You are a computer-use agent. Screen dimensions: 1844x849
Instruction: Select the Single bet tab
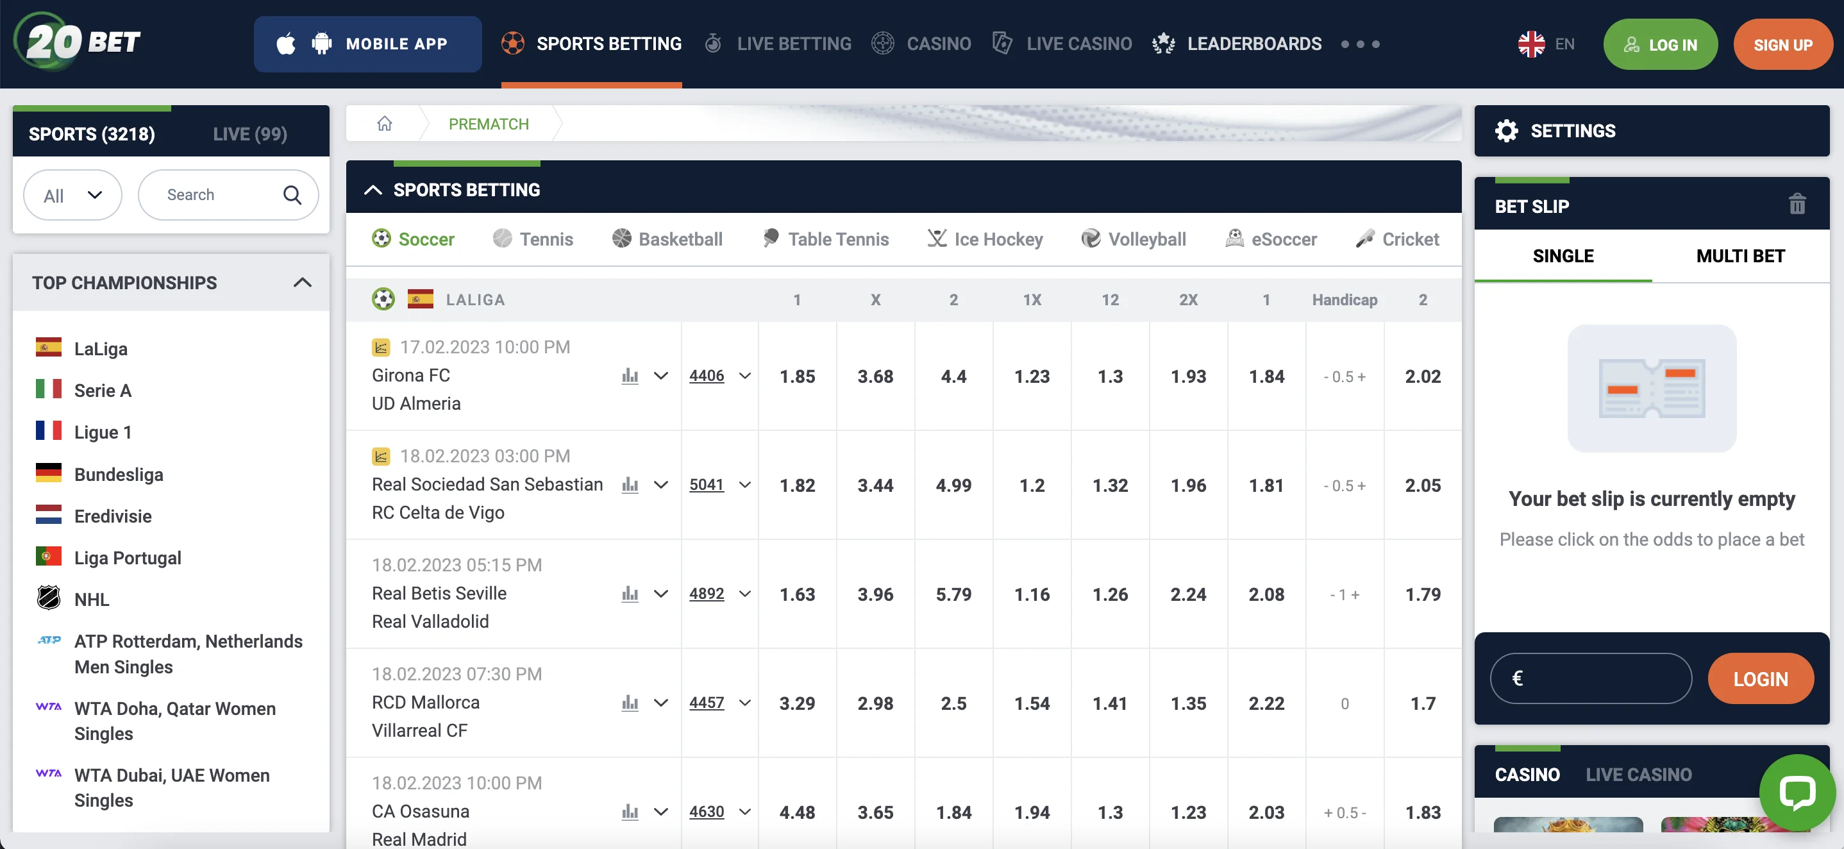1563,256
